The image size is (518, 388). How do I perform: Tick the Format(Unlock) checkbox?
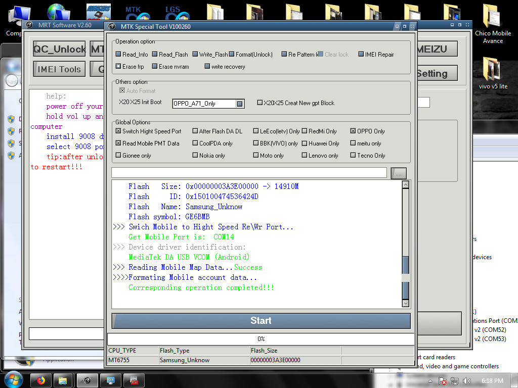click(x=232, y=54)
